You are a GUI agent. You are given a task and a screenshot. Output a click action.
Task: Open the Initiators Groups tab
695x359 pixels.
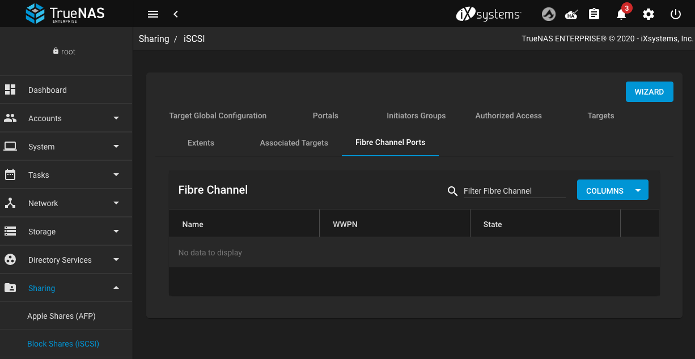[x=416, y=116]
